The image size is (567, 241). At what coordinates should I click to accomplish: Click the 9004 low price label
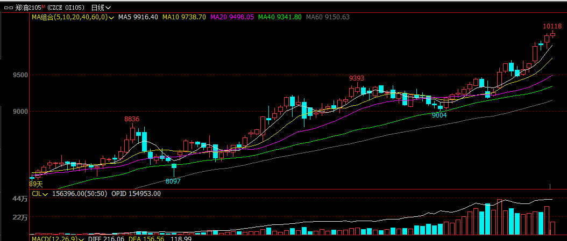pyautogui.click(x=439, y=115)
